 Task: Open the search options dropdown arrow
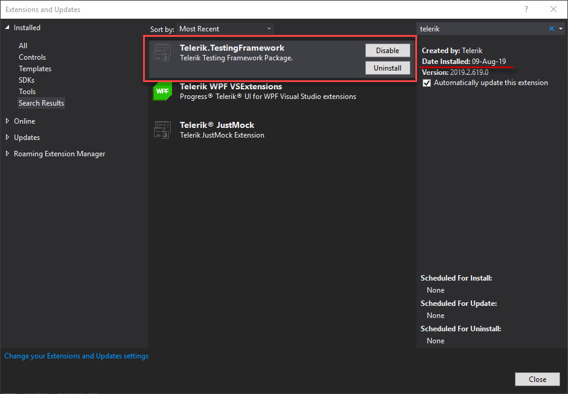(x=561, y=28)
